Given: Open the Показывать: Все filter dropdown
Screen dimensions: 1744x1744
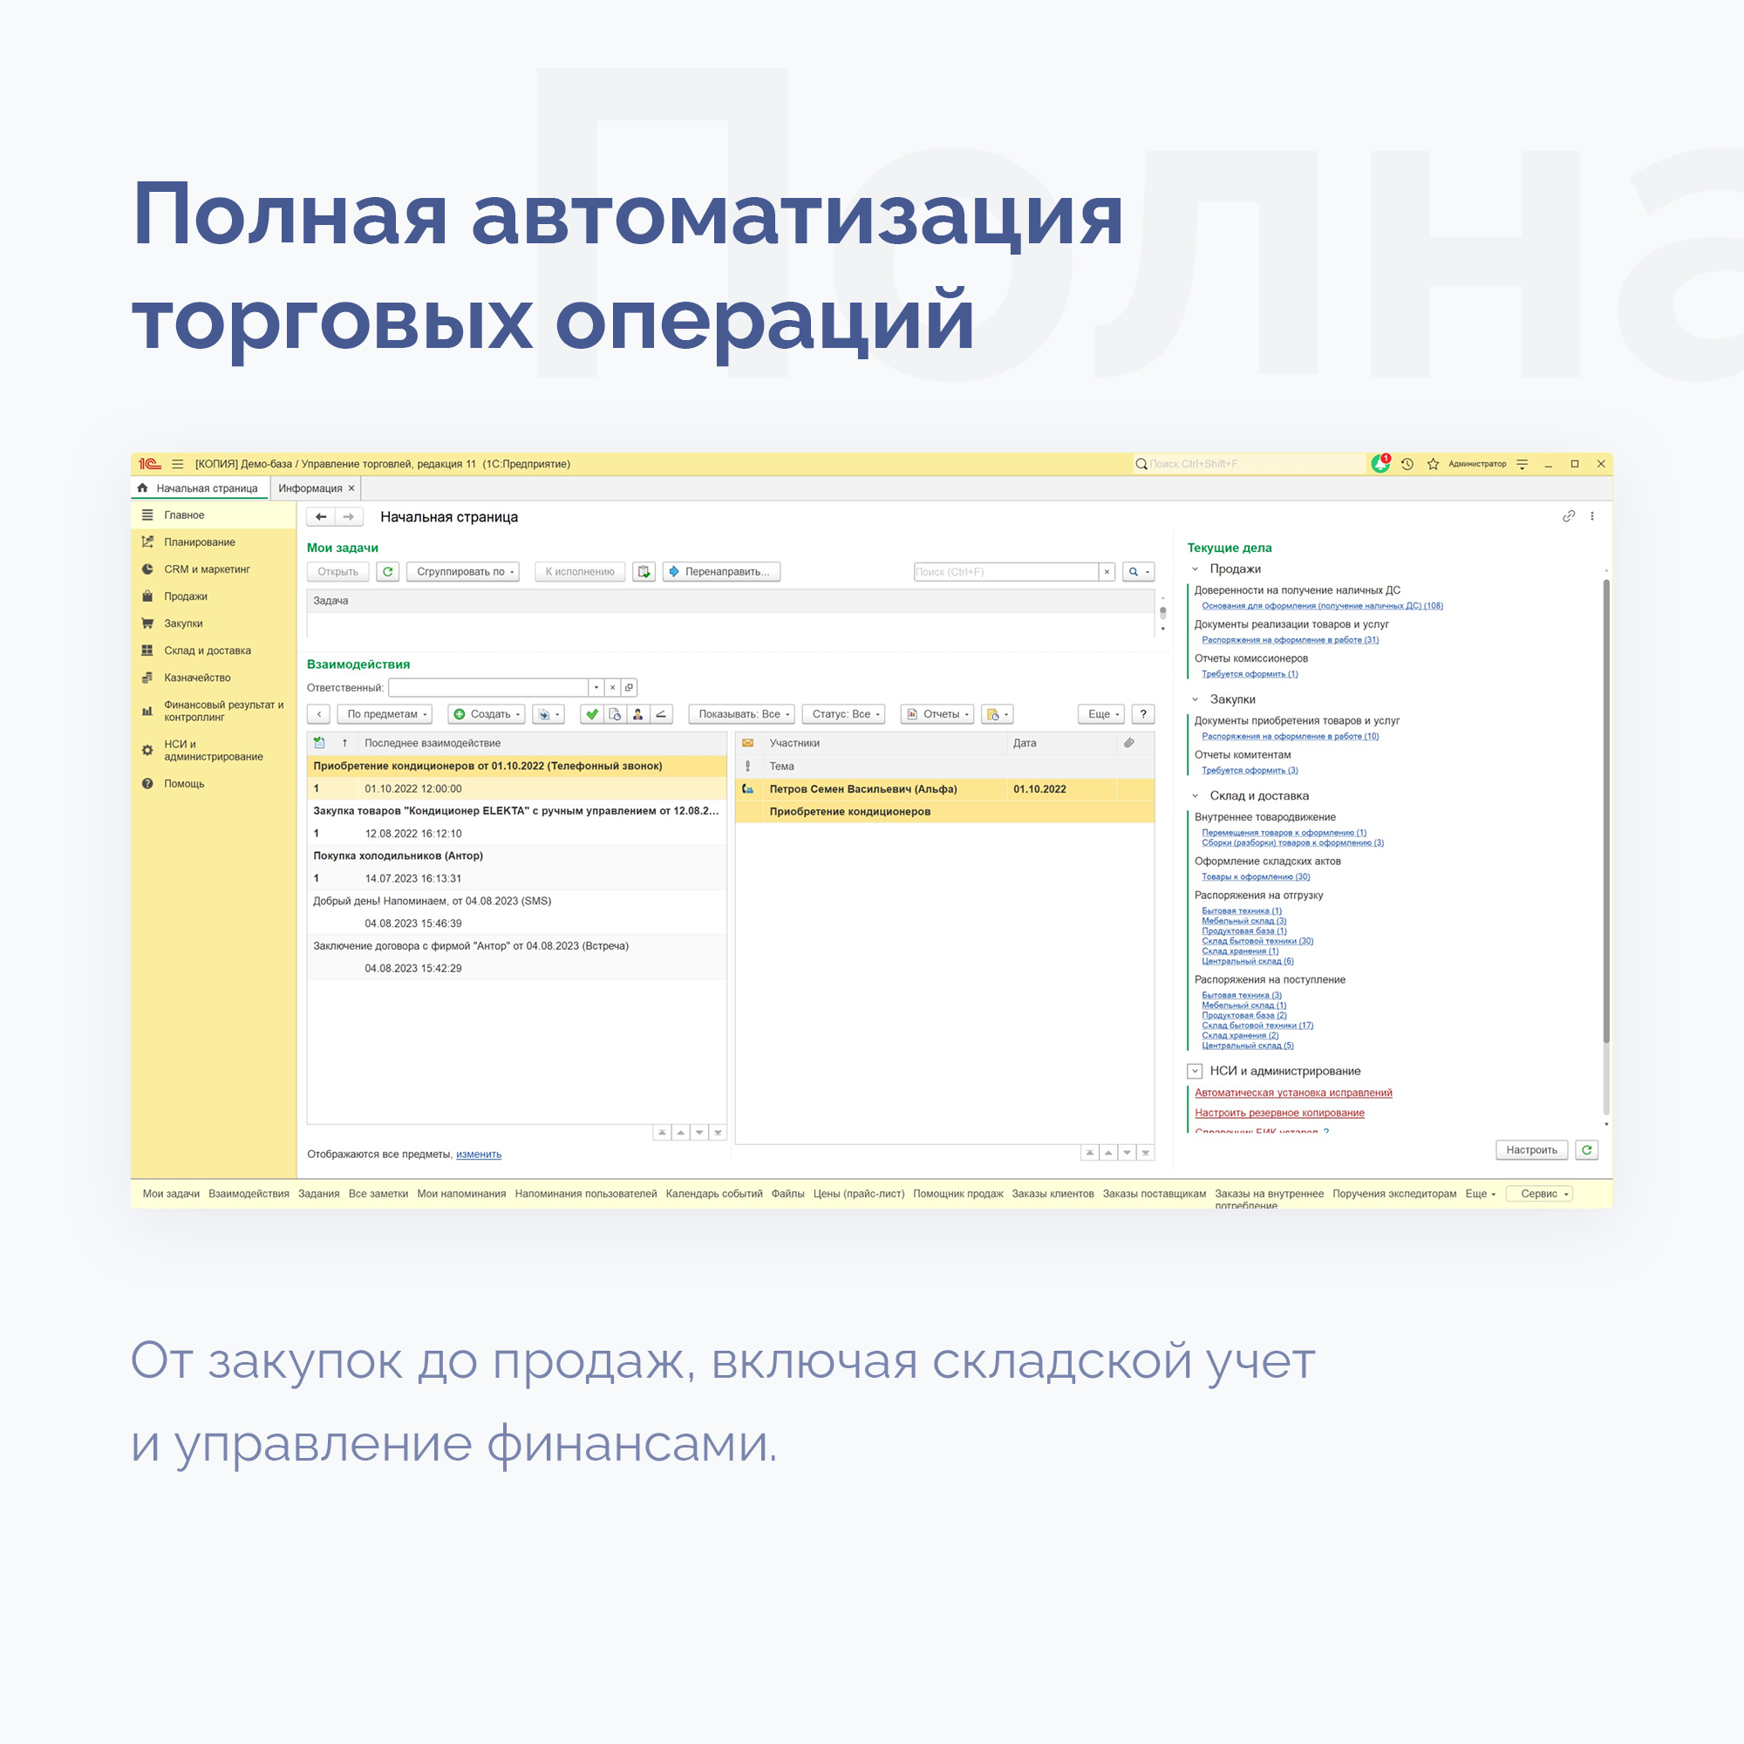Looking at the screenshot, I should pos(742,714).
